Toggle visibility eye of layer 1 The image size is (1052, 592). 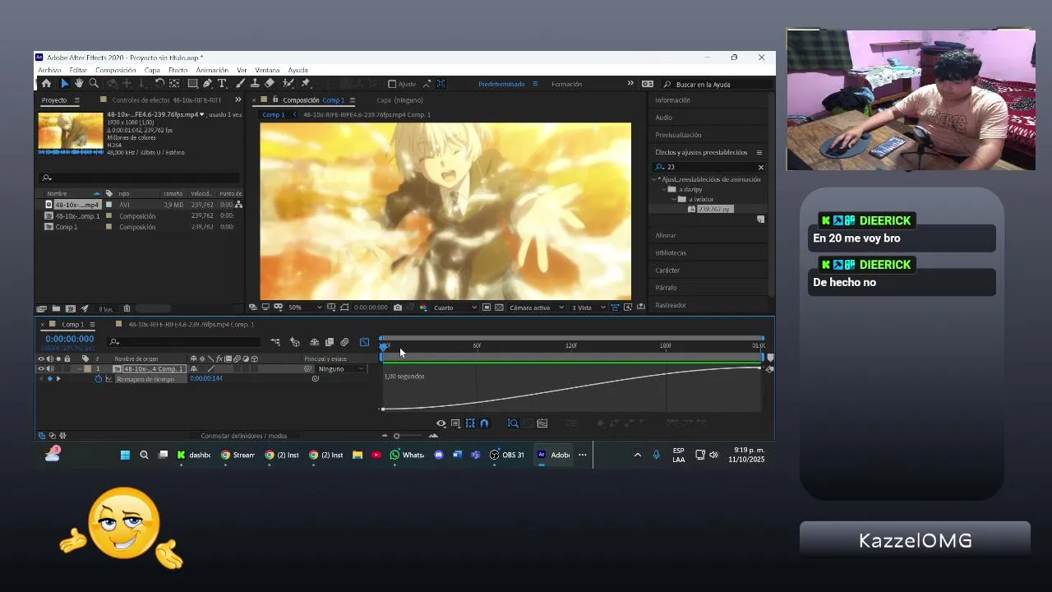point(41,369)
